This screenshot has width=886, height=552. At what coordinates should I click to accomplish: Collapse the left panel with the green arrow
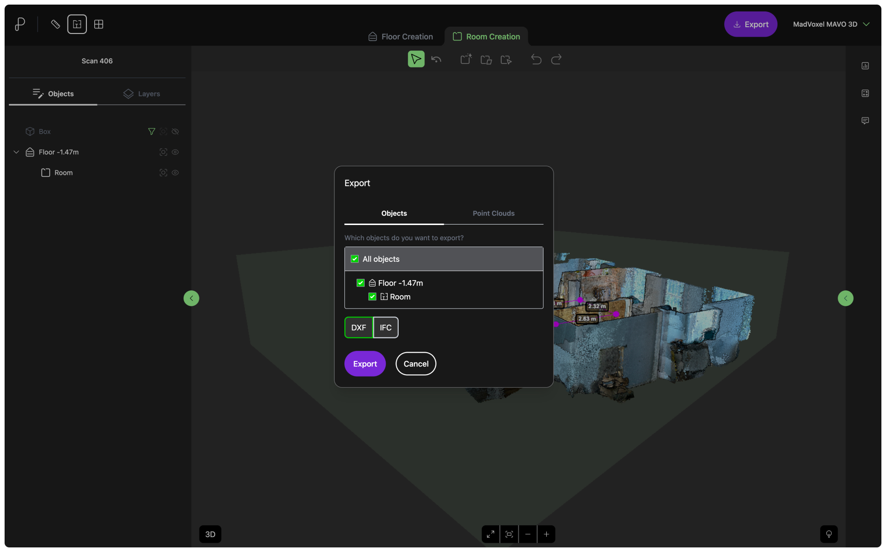pos(191,298)
